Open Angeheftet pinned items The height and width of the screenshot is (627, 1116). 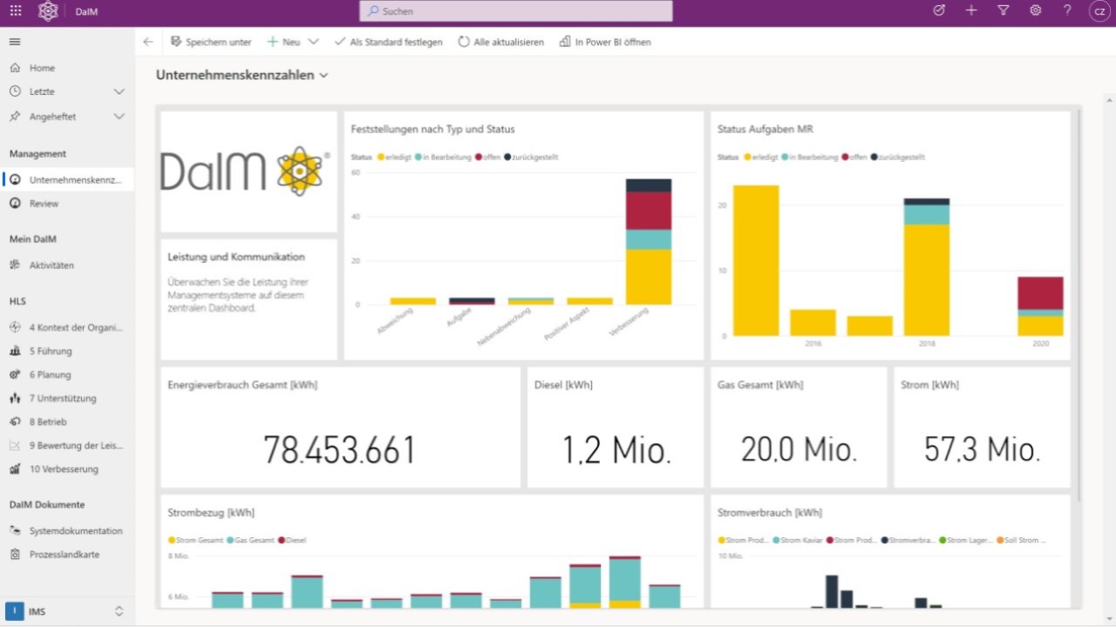point(67,116)
